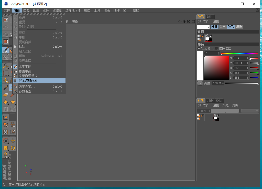
Task: Switch to the 属性 tab
Action: [x=210, y=17]
